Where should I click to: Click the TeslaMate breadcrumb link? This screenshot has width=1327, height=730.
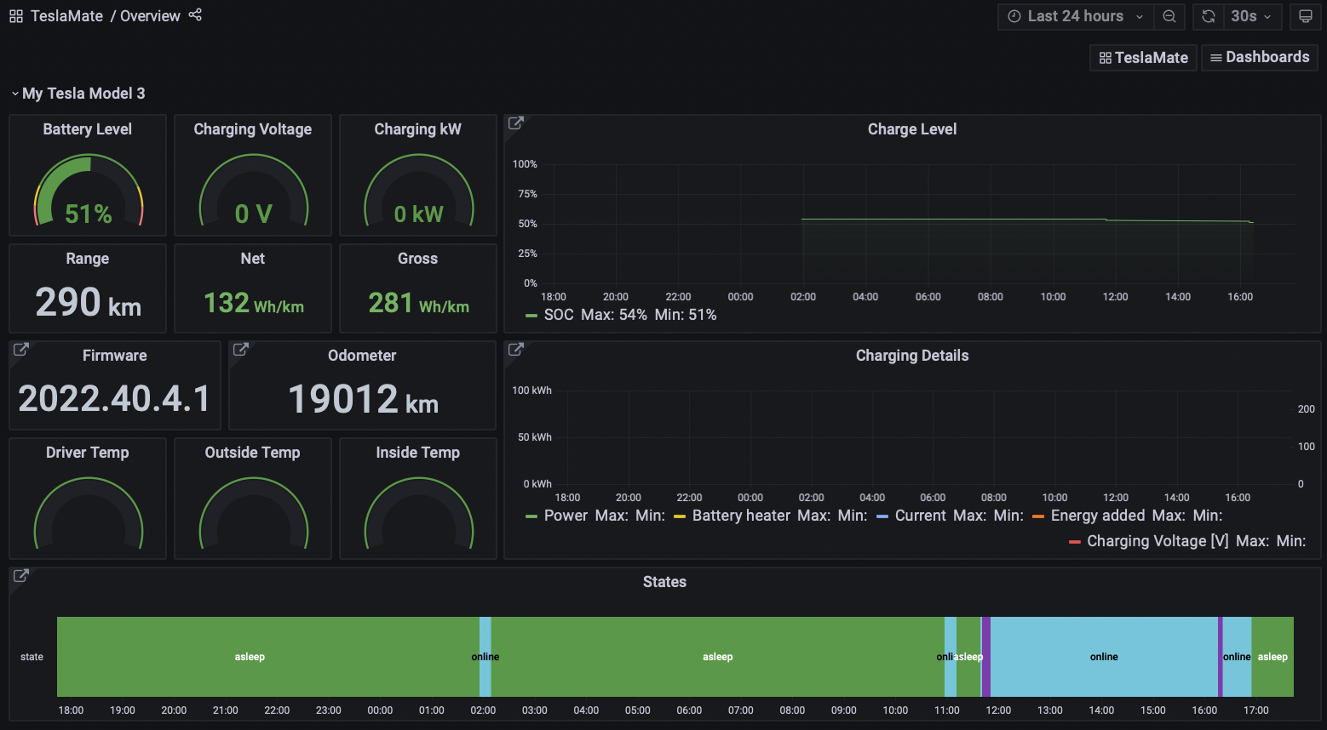[x=66, y=16]
